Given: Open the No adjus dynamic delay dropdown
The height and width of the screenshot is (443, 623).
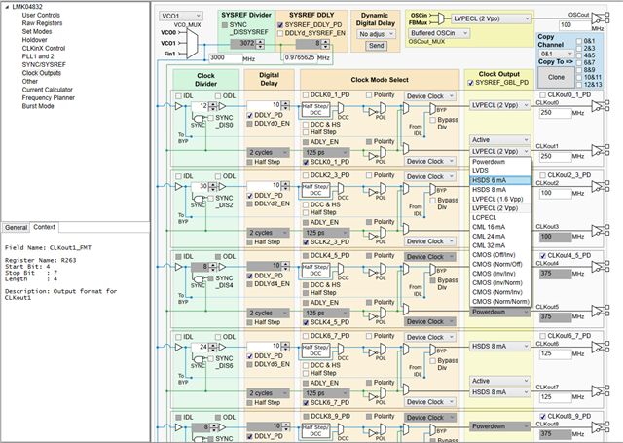Looking at the screenshot, I should (x=376, y=34).
